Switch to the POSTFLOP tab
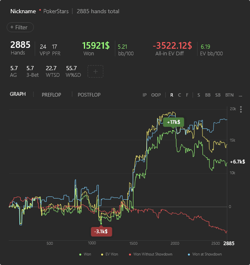This screenshot has height=265, width=250. pyautogui.click(x=89, y=95)
